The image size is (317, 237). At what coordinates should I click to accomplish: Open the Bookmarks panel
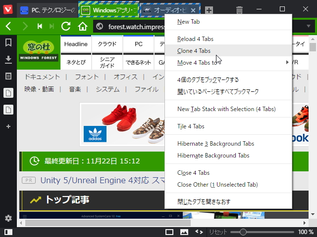coord(8,42)
